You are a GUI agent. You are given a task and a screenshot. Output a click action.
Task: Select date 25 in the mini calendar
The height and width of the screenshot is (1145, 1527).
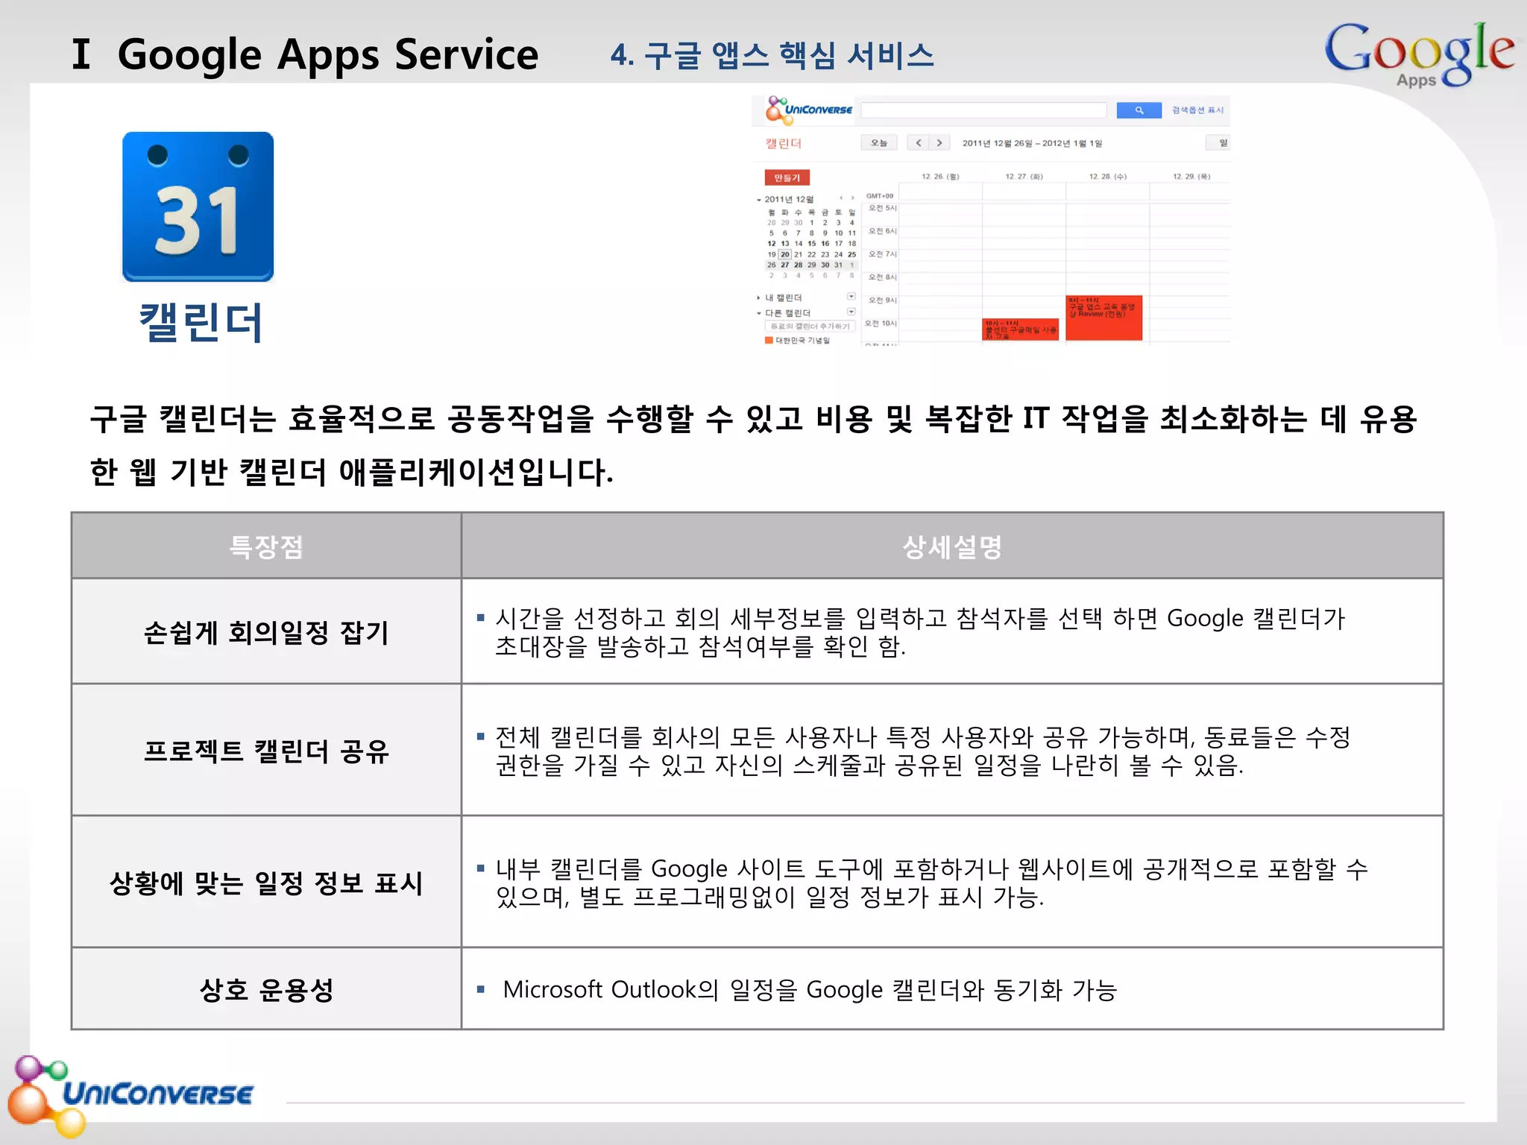tap(851, 254)
